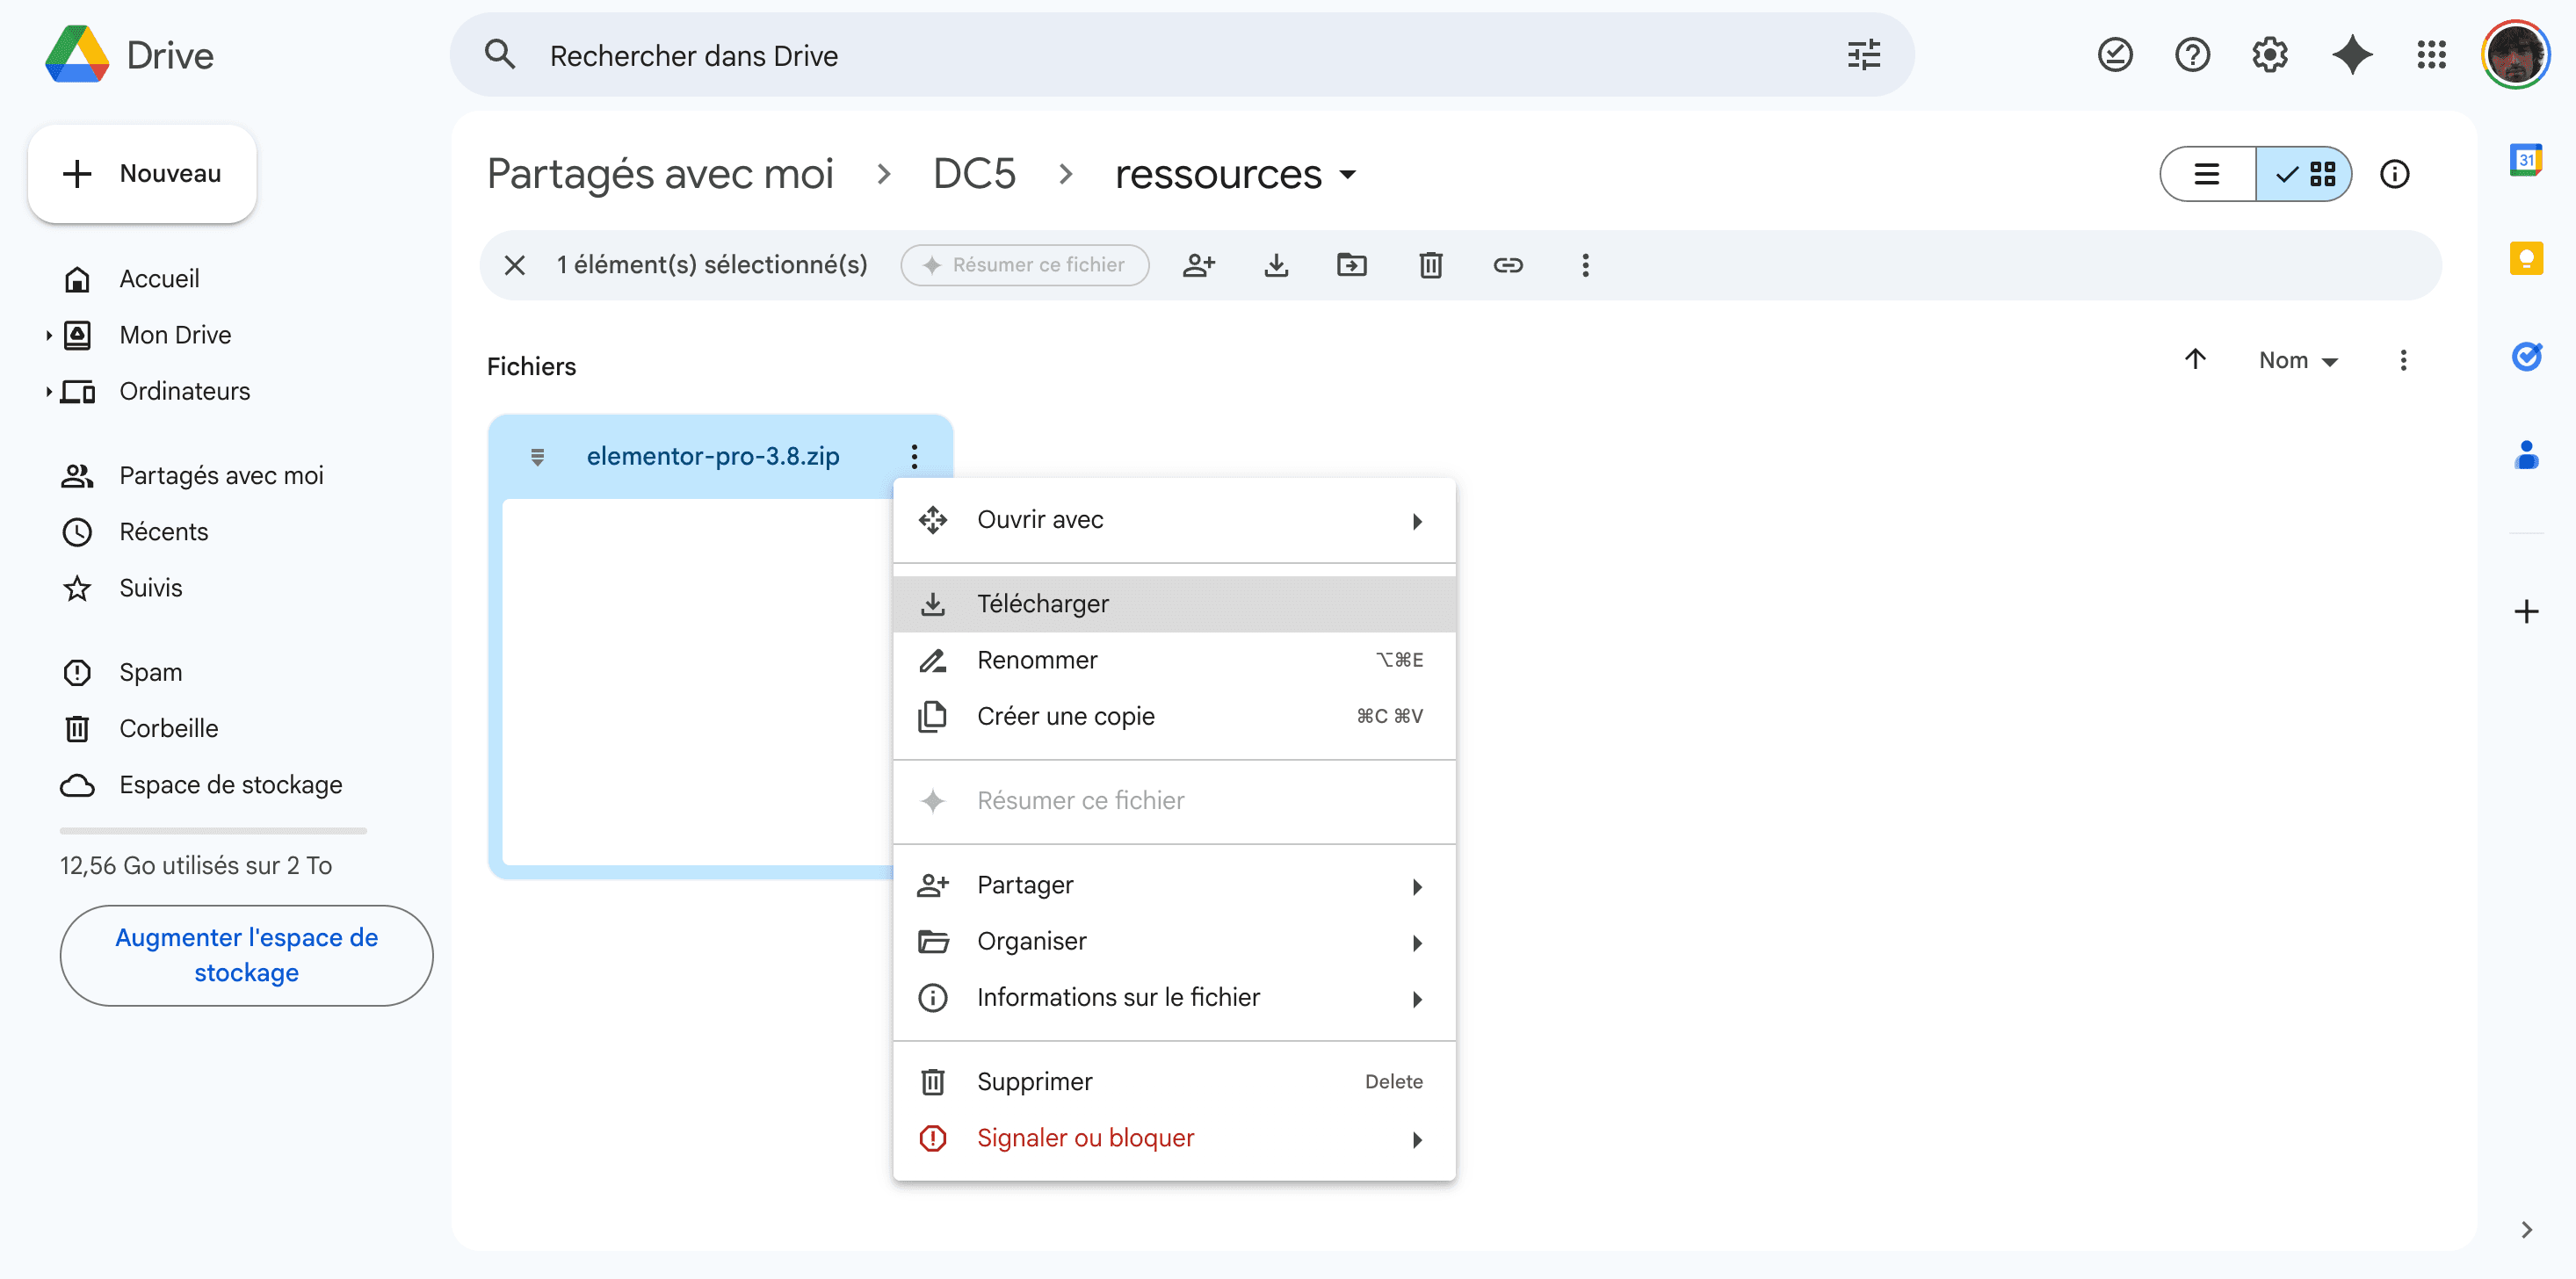Click the share icon in the selection toolbar

[1199, 265]
